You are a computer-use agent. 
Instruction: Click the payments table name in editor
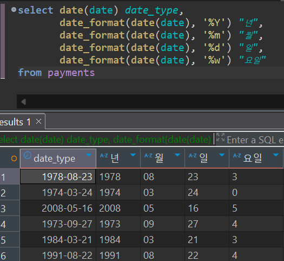tap(71, 73)
